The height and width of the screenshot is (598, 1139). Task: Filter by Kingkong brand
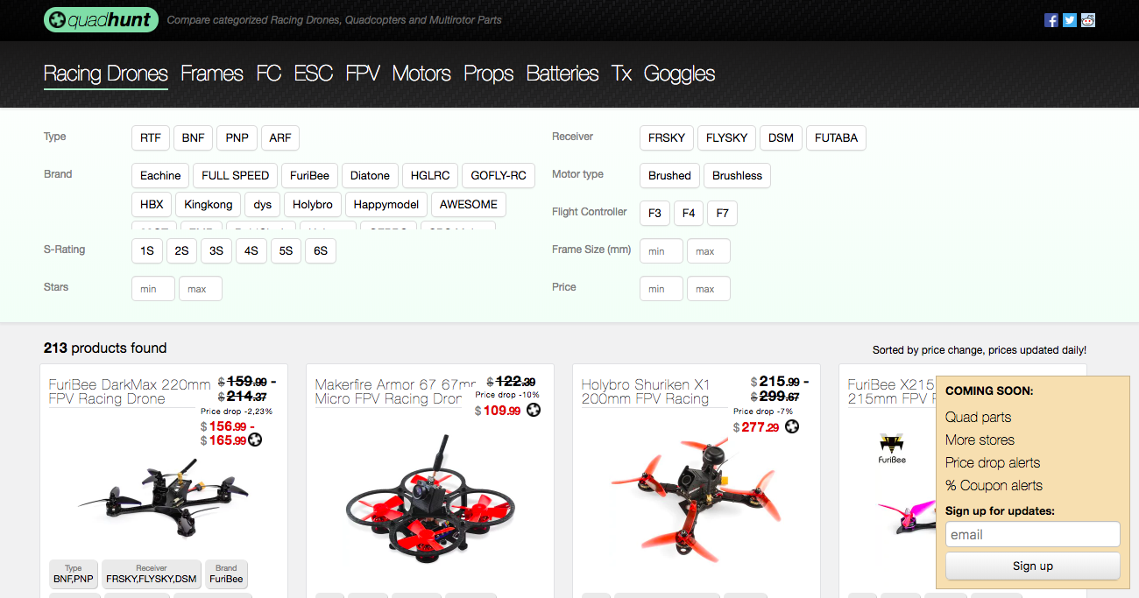[209, 204]
